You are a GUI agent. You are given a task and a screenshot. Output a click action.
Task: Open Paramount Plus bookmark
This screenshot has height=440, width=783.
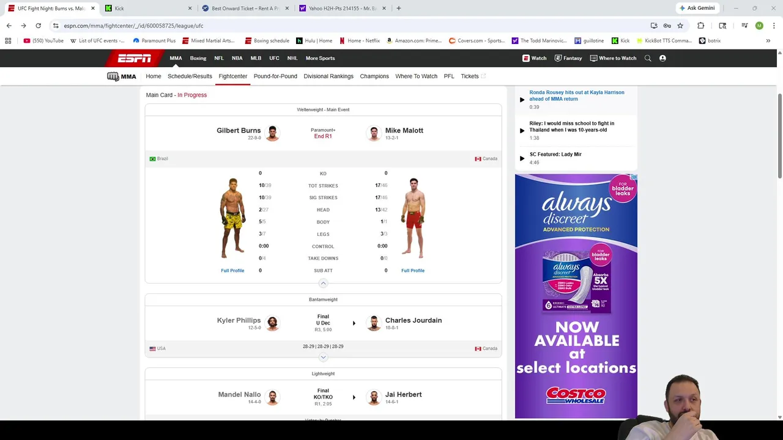coord(154,41)
